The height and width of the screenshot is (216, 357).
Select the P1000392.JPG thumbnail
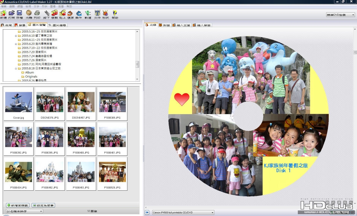click(x=19, y=139)
